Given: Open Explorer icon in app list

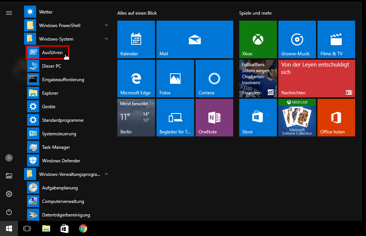Looking at the screenshot, I should coord(33,93).
